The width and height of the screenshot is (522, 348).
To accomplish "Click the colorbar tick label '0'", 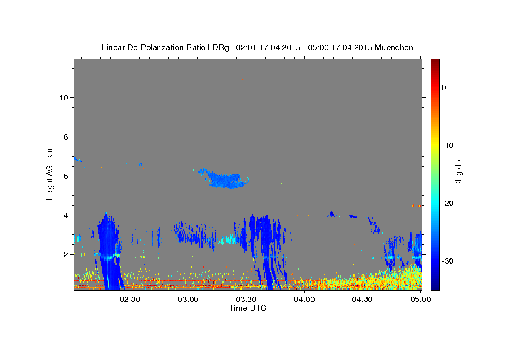I will tap(444, 87).
